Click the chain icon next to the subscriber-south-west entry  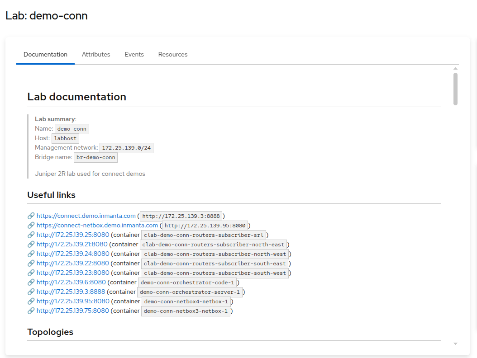31,273
